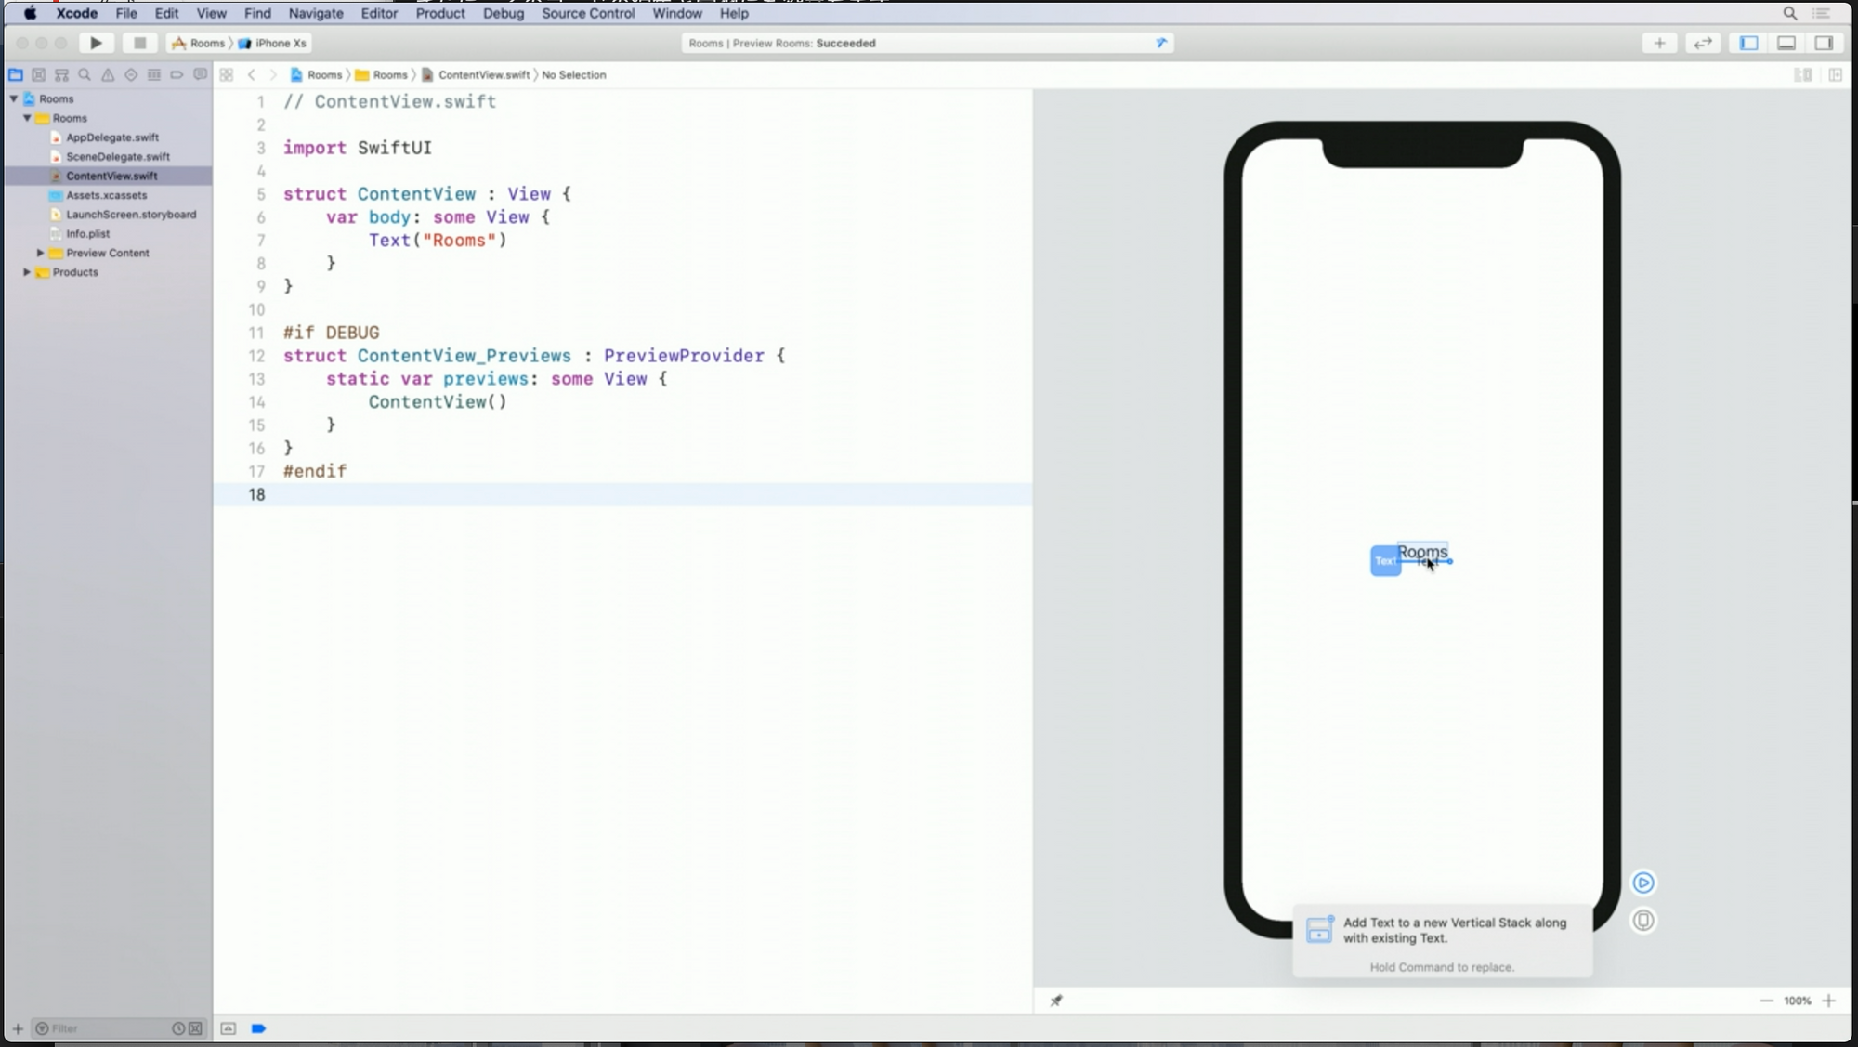Click the Run (play) button in the toolbar
The height and width of the screenshot is (1047, 1858).
(96, 43)
